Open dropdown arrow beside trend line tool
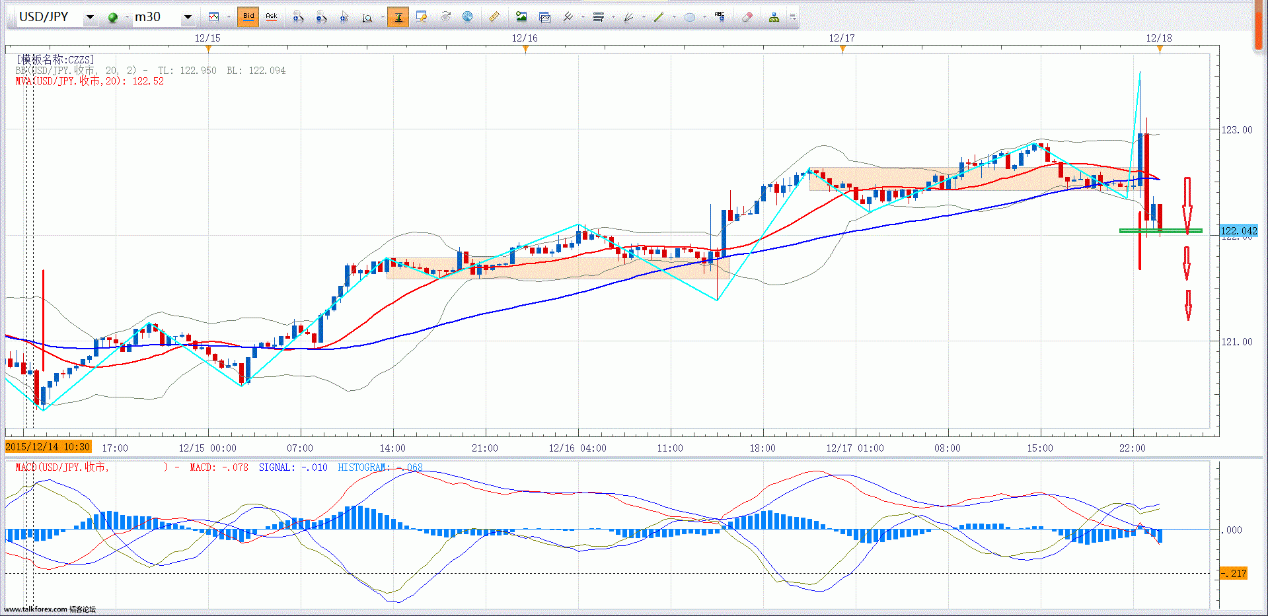The height and width of the screenshot is (616, 1268). tap(674, 17)
